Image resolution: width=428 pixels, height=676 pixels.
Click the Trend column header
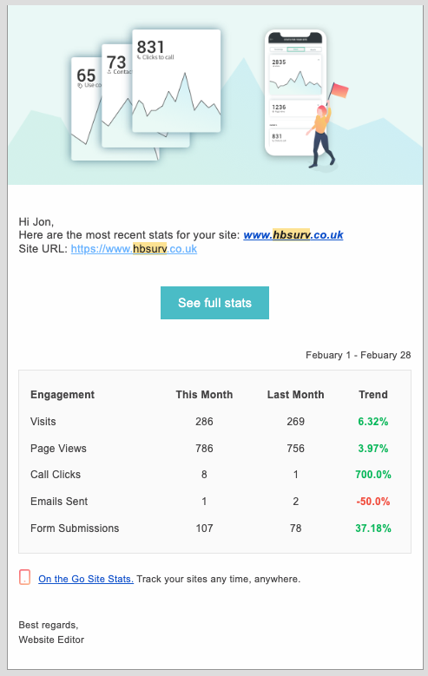[373, 395]
